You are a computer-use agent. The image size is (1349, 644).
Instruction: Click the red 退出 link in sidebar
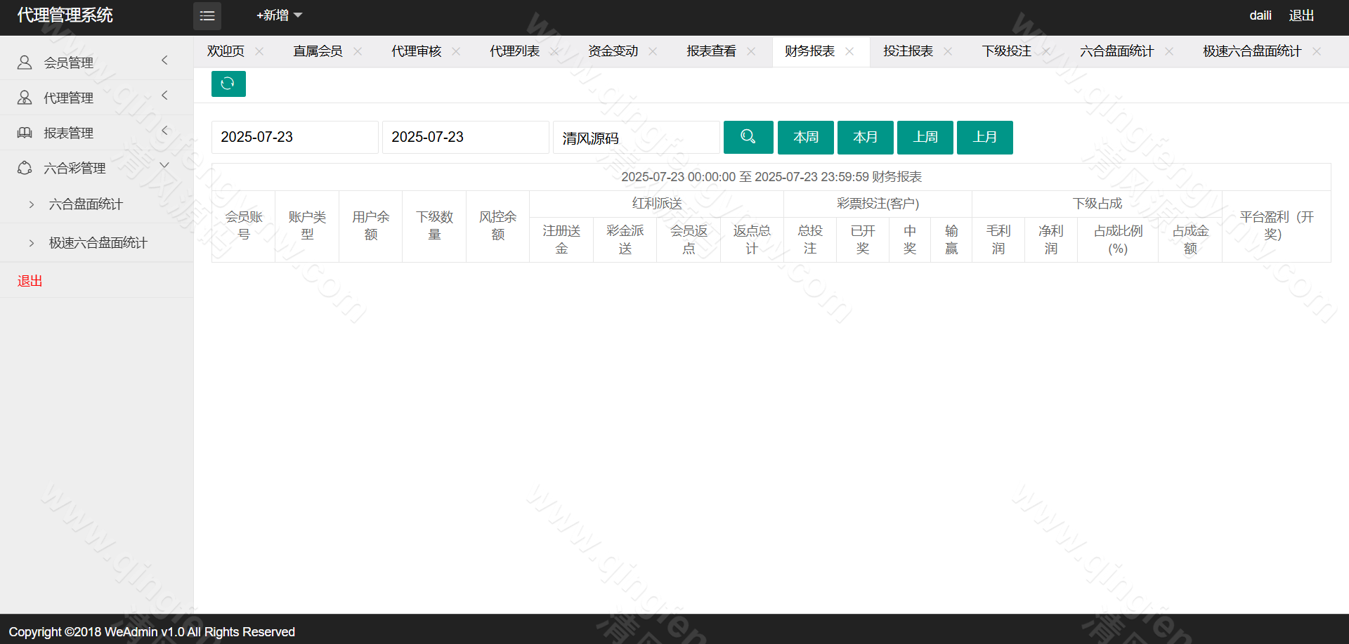click(x=30, y=281)
